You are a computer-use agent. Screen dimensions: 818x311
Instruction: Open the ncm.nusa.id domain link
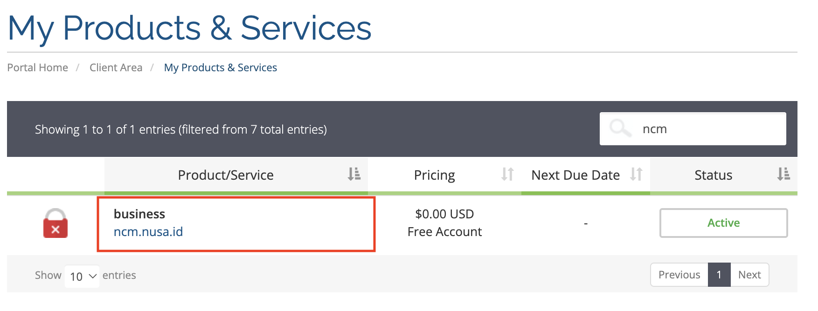point(148,232)
